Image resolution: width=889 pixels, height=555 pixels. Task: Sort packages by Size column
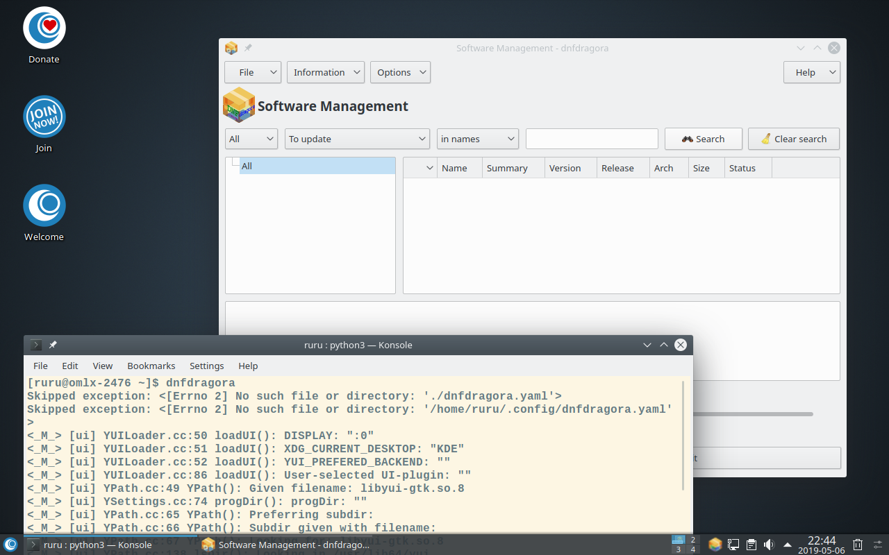tap(706, 168)
